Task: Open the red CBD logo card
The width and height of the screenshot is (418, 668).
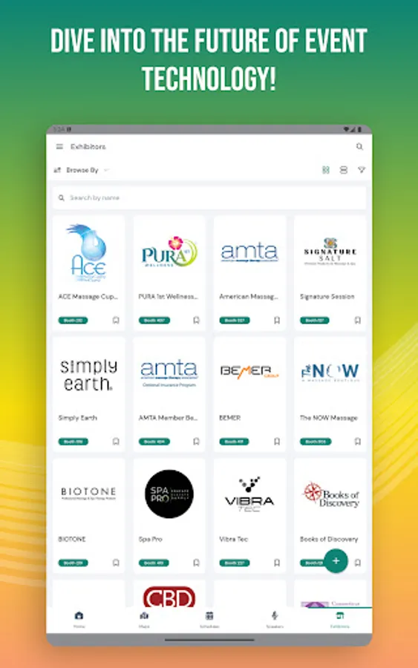Action: pyautogui.click(x=169, y=597)
